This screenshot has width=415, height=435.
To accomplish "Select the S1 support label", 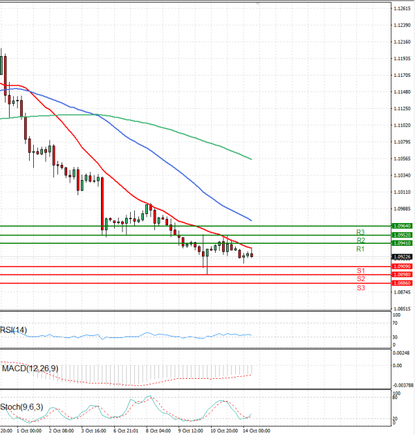I will (360, 271).
